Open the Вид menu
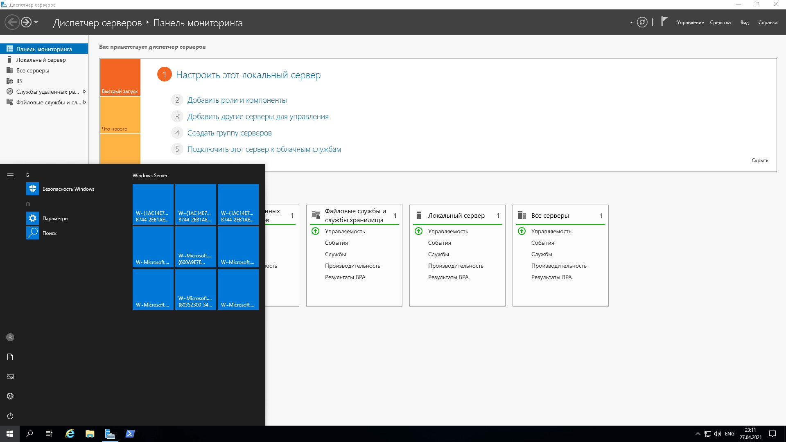786x442 pixels. pyautogui.click(x=744, y=23)
